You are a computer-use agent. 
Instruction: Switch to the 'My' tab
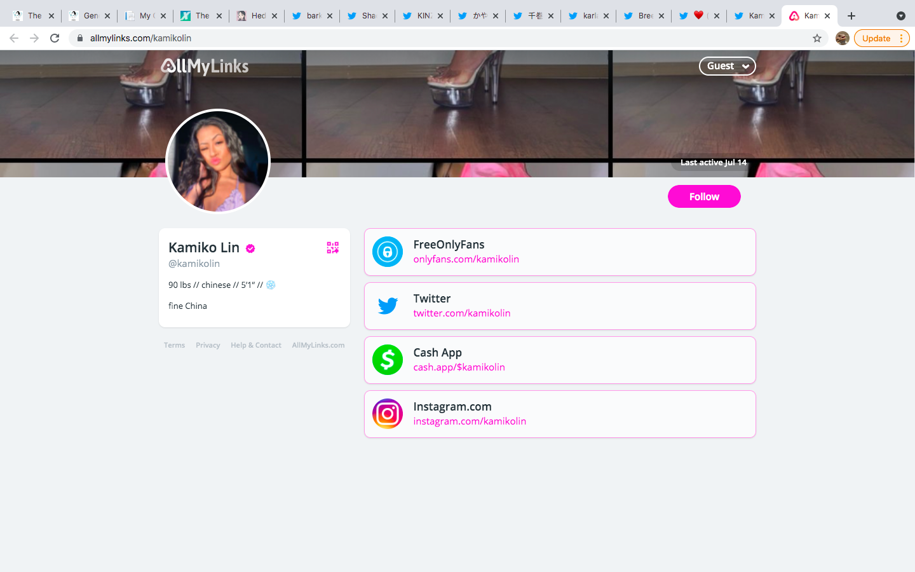[x=145, y=16]
